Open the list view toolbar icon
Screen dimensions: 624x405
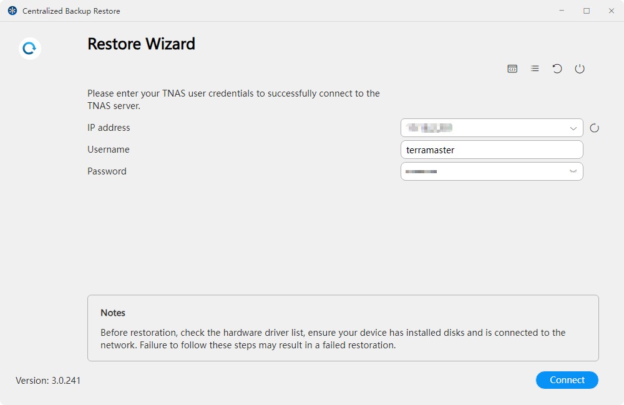pos(535,69)
